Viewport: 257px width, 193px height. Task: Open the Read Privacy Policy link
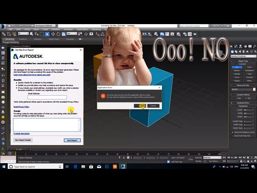(x=21, y=107)
